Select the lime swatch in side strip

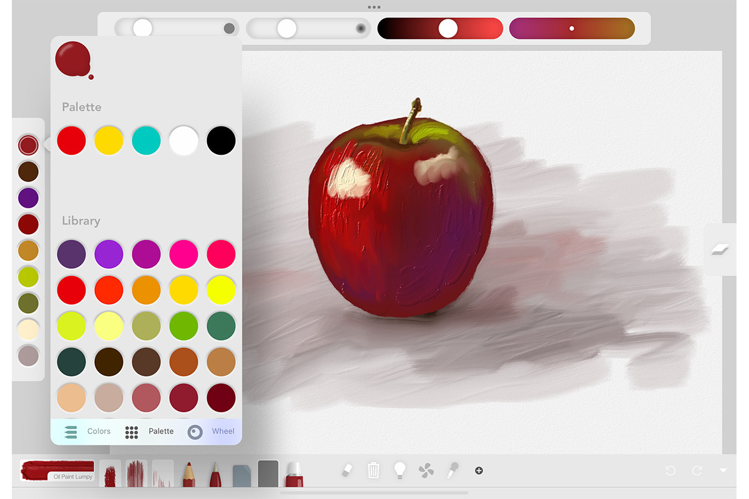(x=28, y=277)
